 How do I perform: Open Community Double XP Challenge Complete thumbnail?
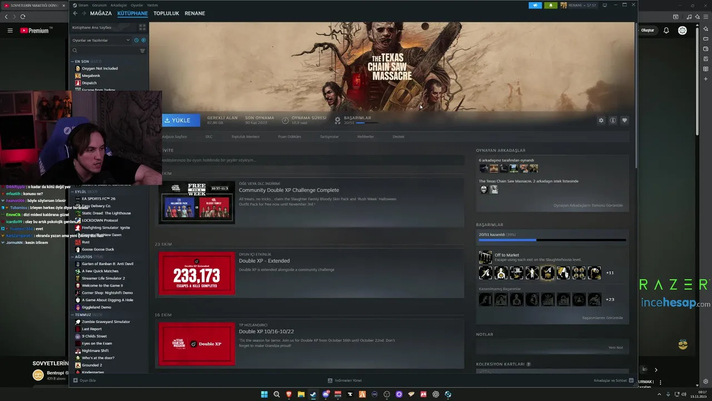click(197, 202)
